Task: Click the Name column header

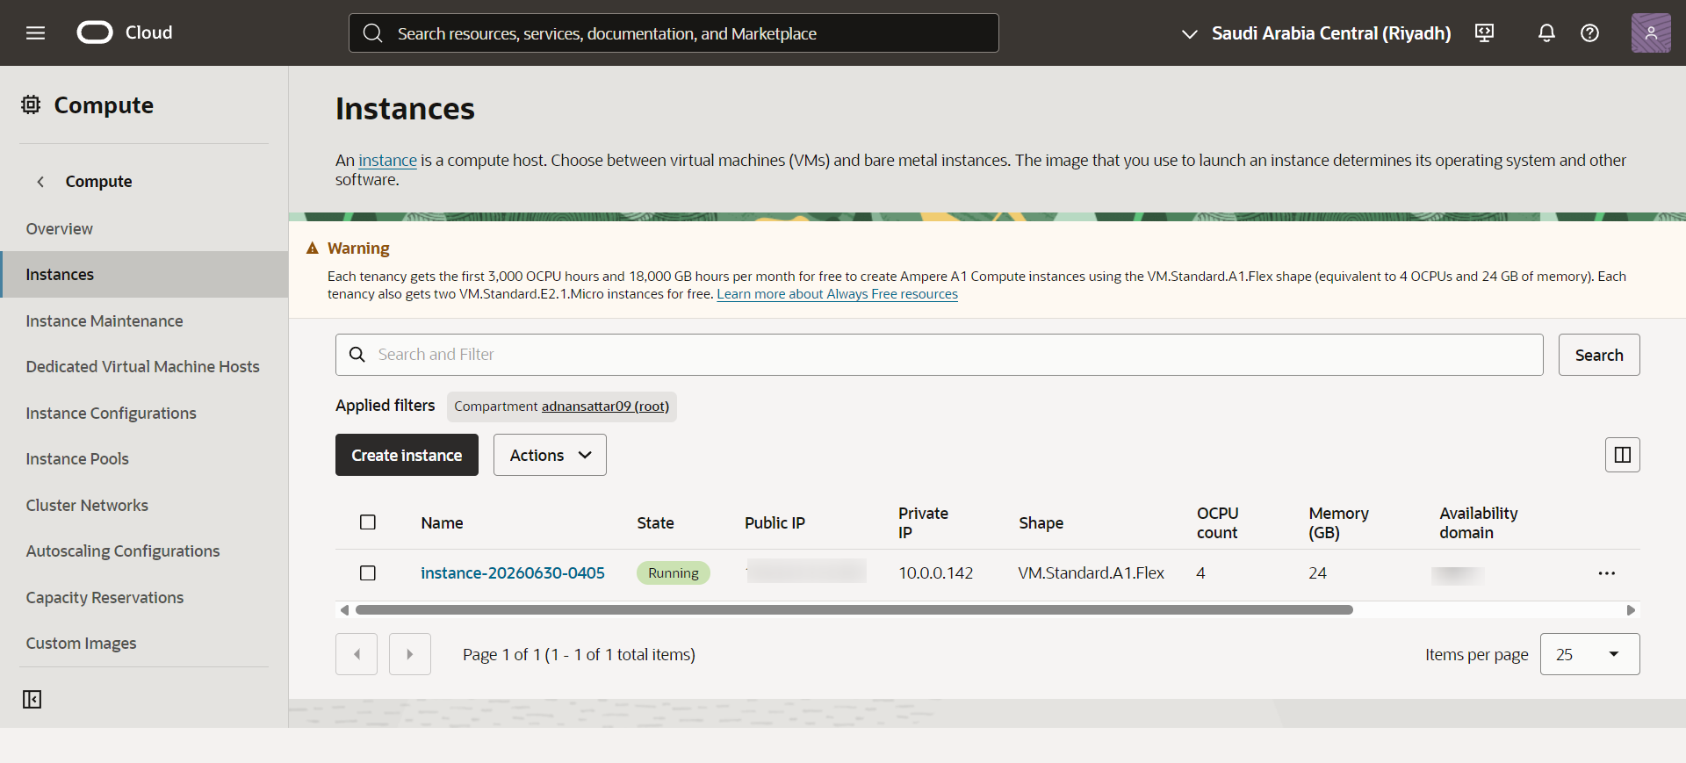Action: (442, 523)
